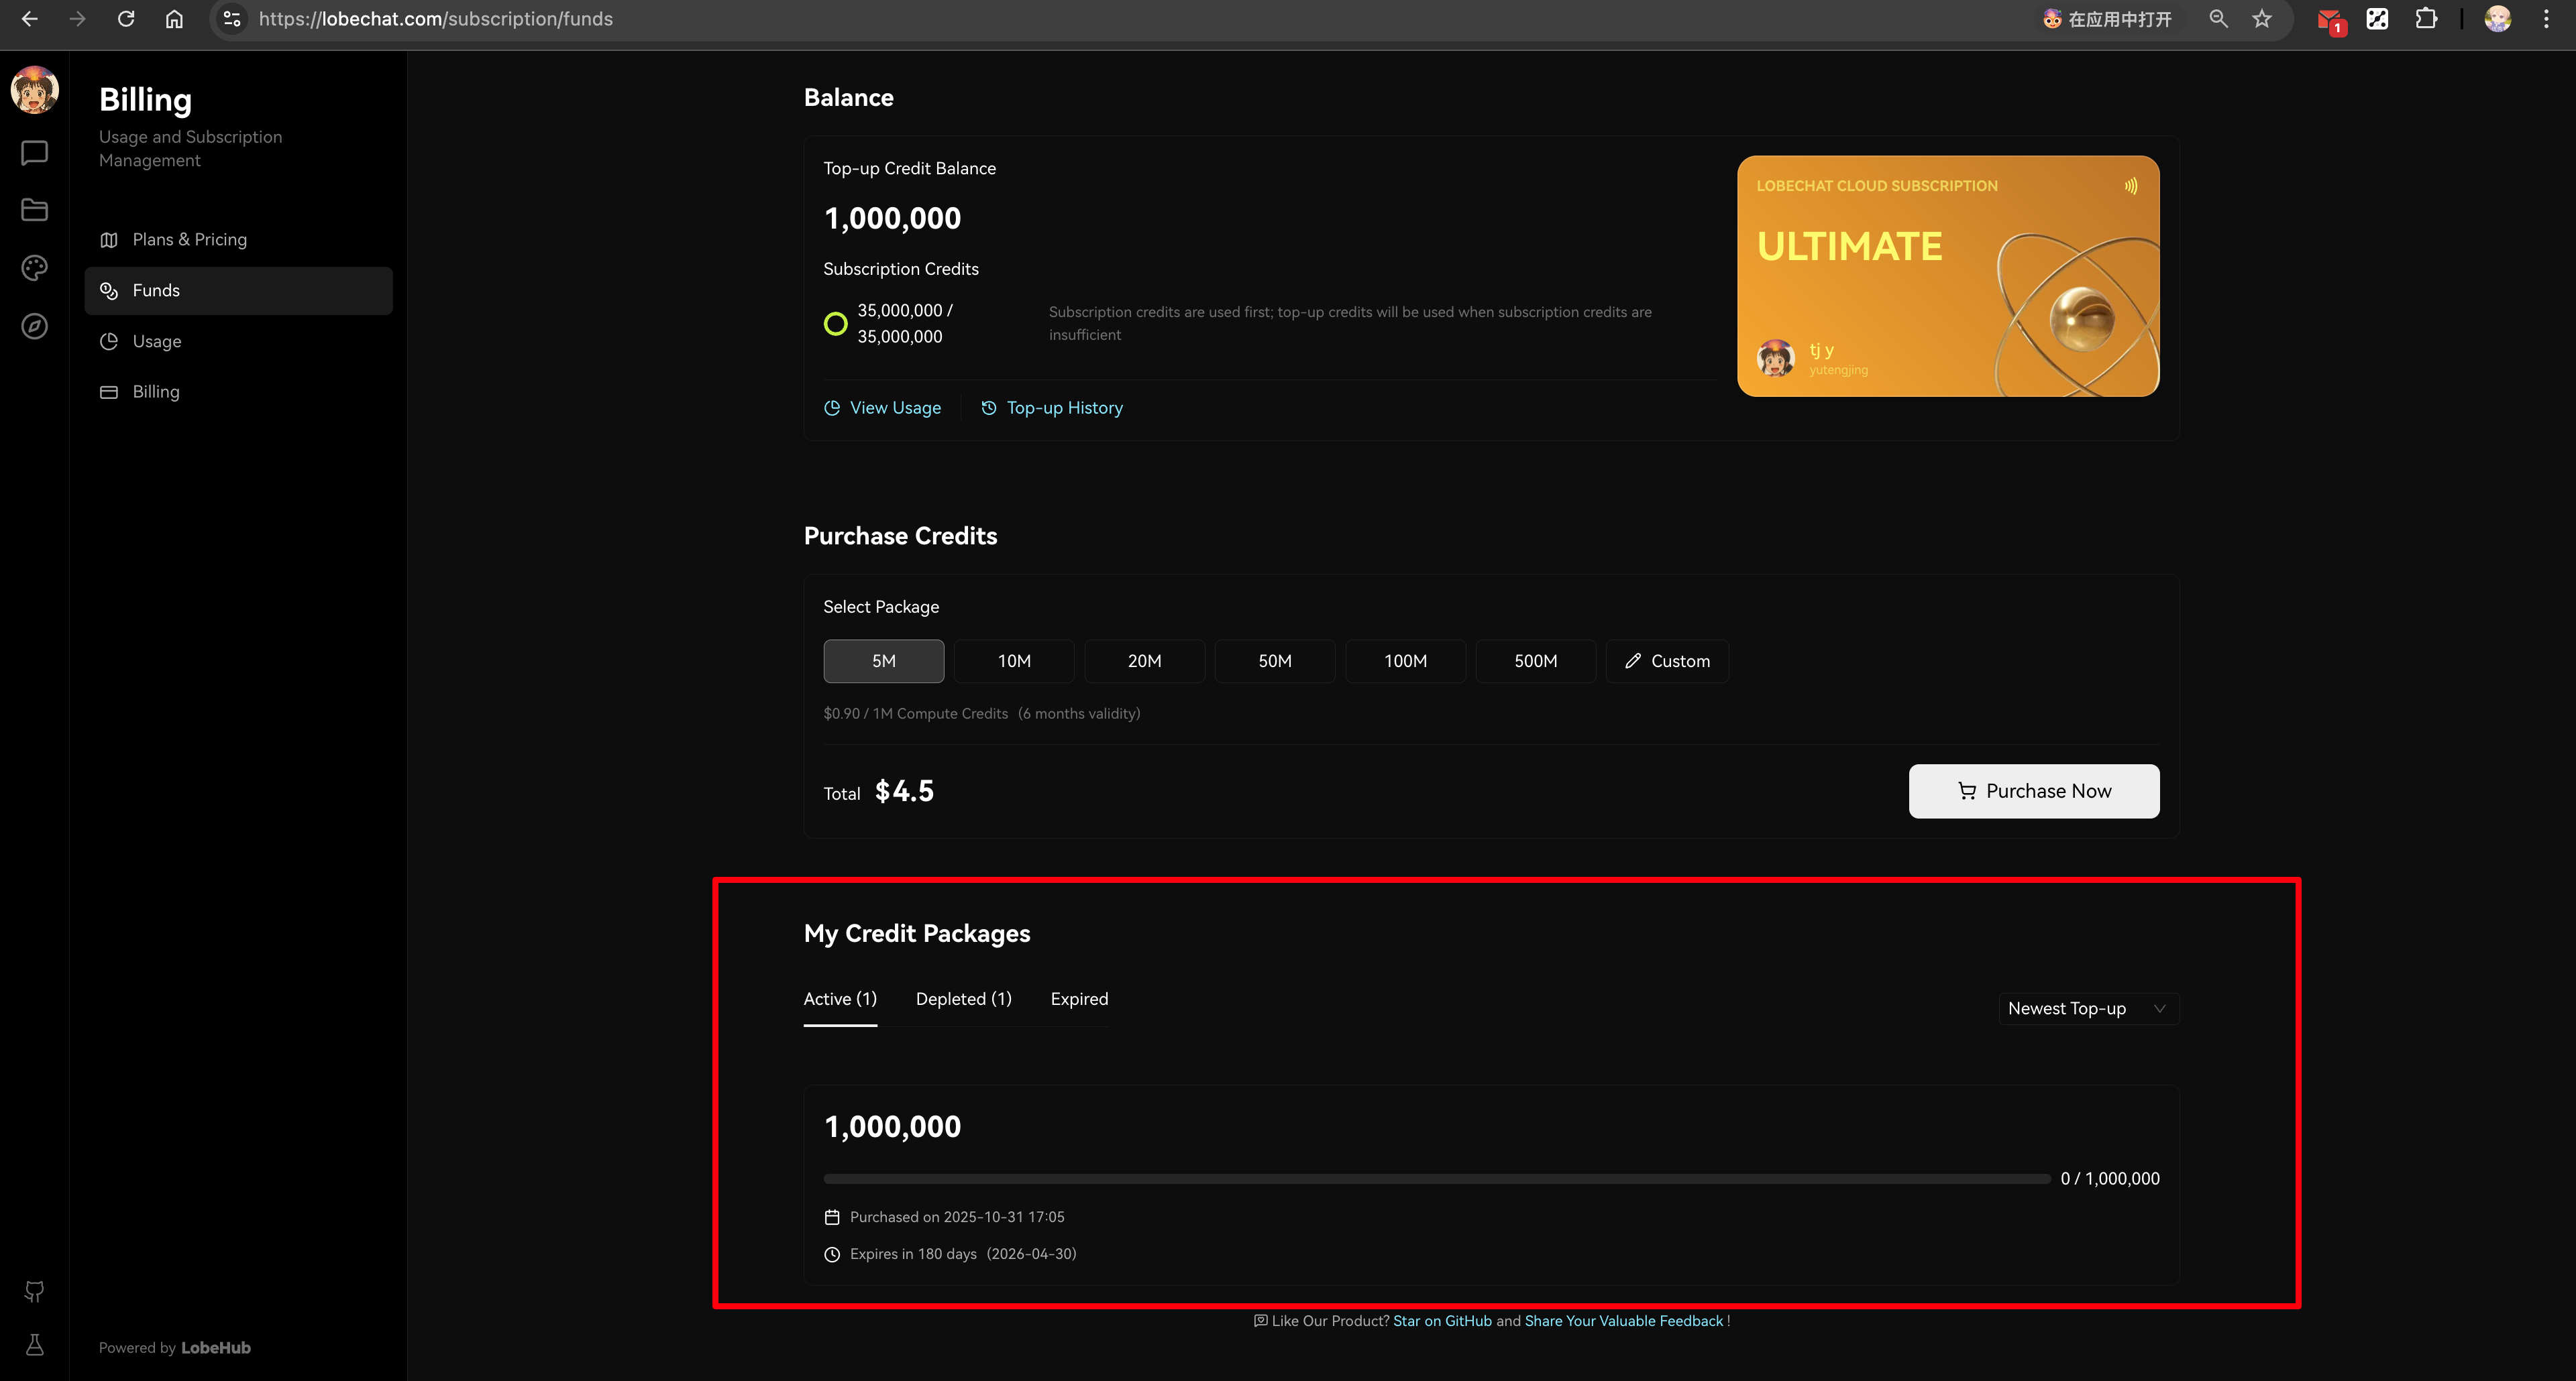
Task: Switch to the Depleted (1) tab
Action: [963, 1000]
